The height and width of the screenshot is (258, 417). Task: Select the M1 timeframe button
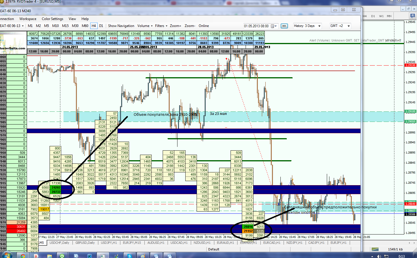[30, 26]
